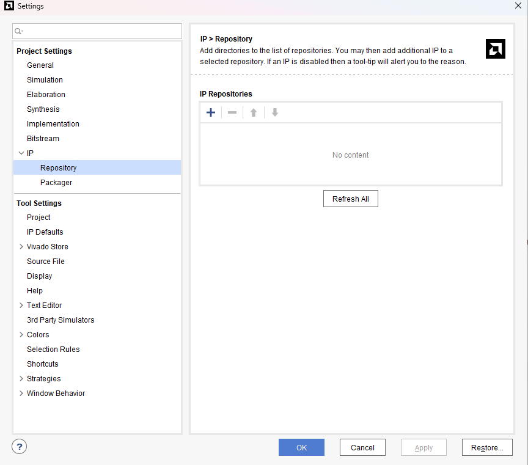Add a new IP repository with plus icon
Viewport: 528px width, 465px height.
(x=211, y=112)
